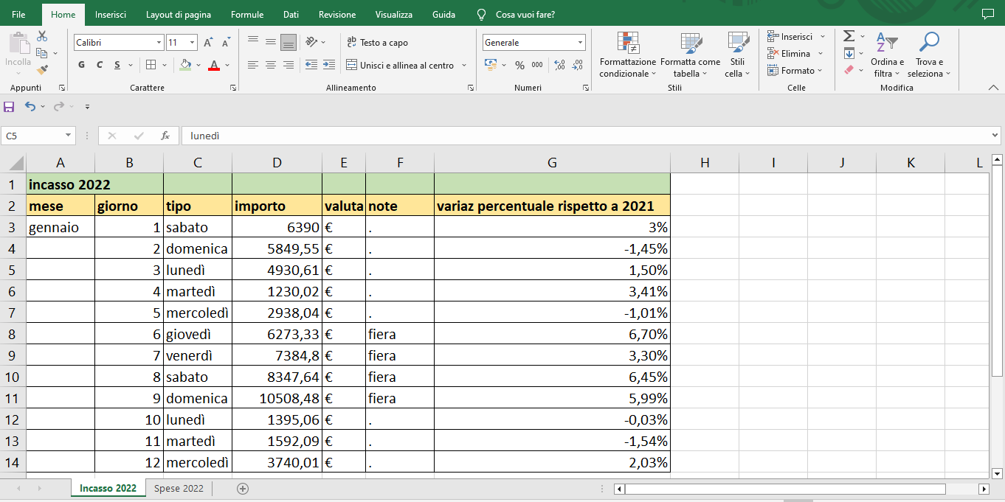Viewport: 1005px width, 502px height.
Task: Click the accounting number format icon
Action: [x=491, y=65]
